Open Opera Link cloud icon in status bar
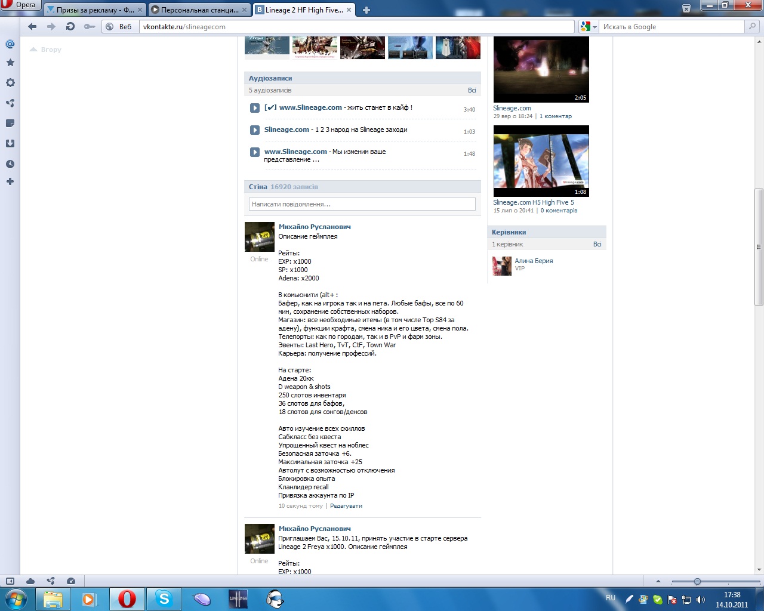This screenshot has height=611, width=764. [30, 581]
